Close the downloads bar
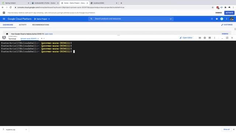 pos(233,129)
